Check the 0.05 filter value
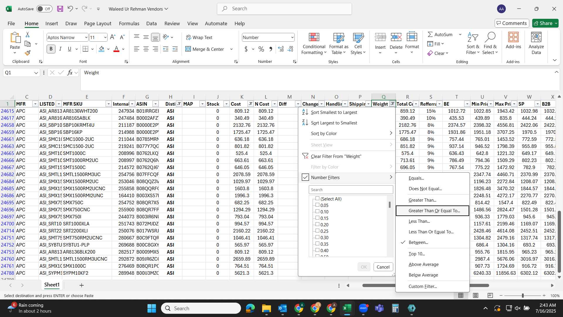Screen dimensions: 563x317 point(317,205)
